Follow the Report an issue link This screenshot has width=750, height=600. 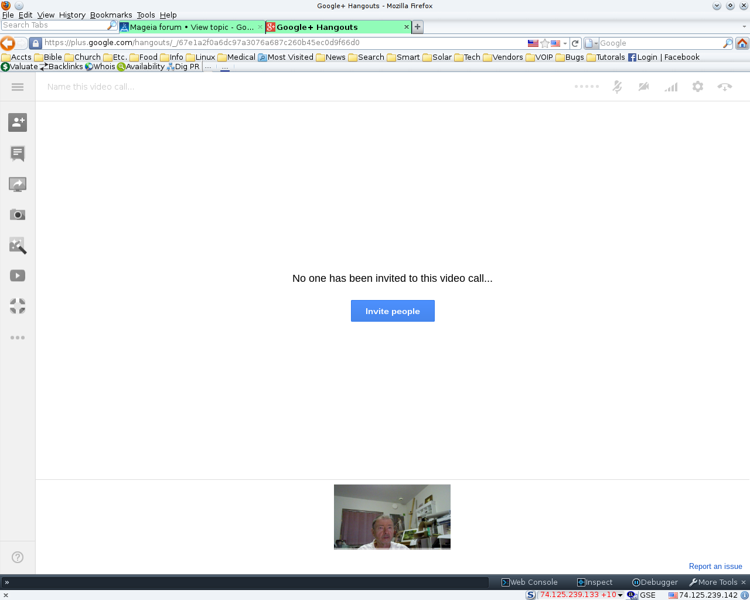click(x=715, y=567)
